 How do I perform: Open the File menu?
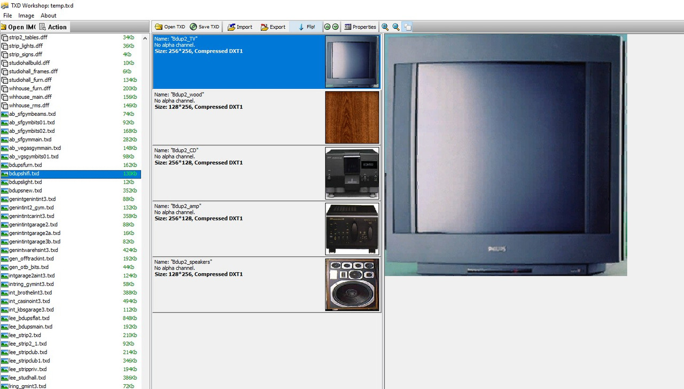pyautogui.click(x=7, y=15)
